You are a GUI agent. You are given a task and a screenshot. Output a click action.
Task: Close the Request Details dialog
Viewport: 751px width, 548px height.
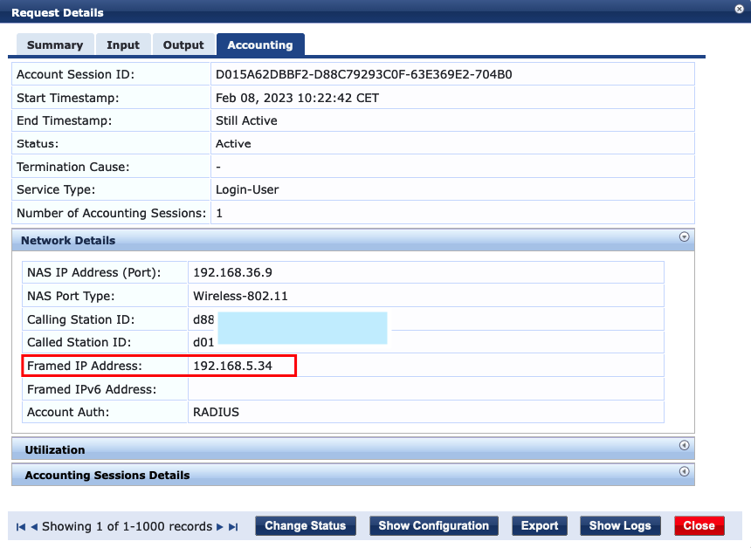pos(699,525)
